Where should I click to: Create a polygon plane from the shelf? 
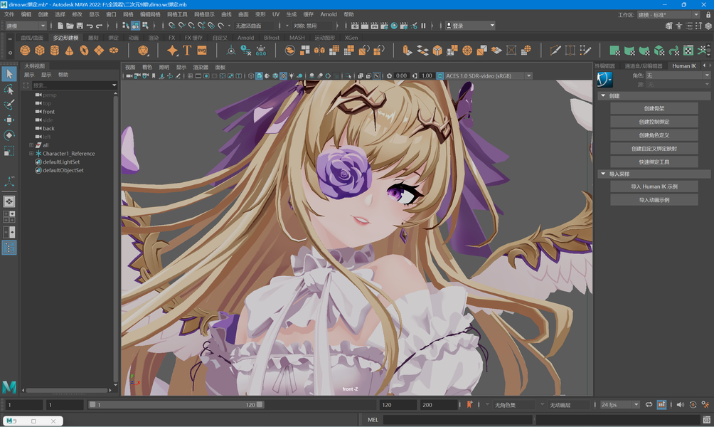click(x=99, y=50)
